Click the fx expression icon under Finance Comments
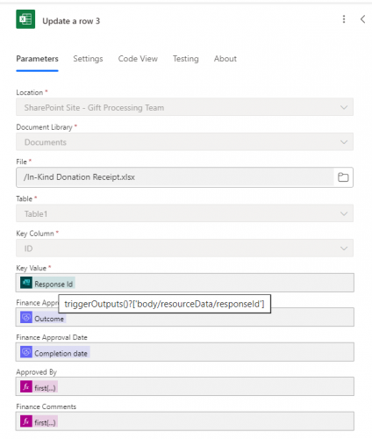 click(x=26, y=421)
